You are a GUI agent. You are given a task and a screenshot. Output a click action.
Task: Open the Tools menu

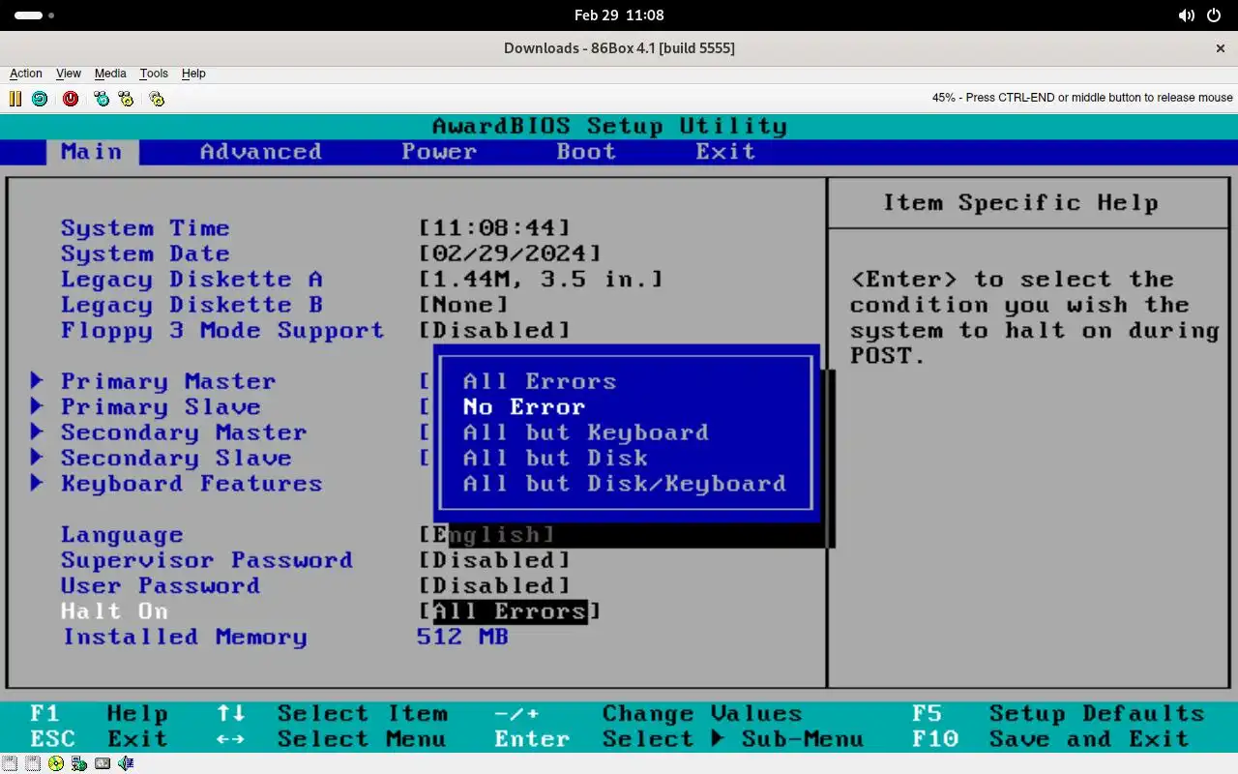(x=154, y=74)
